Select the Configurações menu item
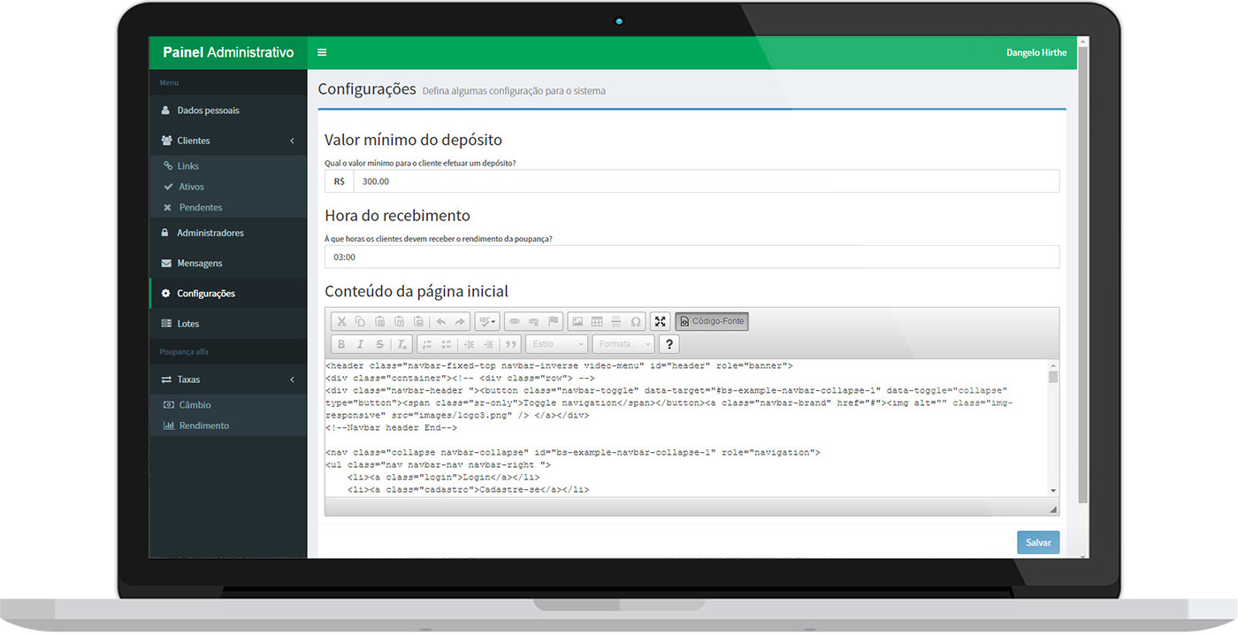Image resolution: width=1238 pixels, height=636 pixels. (228, 293)
